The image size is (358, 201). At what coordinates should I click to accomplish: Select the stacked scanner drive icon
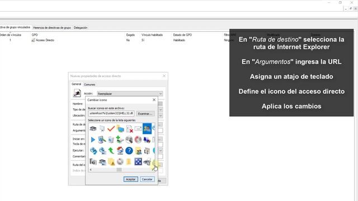pos(93,129)
